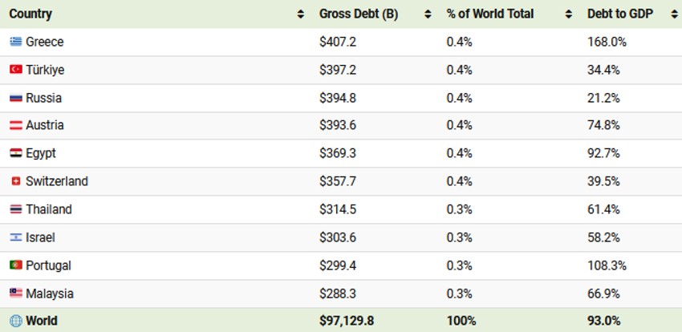Click the Israel flag icon
The width and height of the screenshot is (682, 332).
click(15, 237)
